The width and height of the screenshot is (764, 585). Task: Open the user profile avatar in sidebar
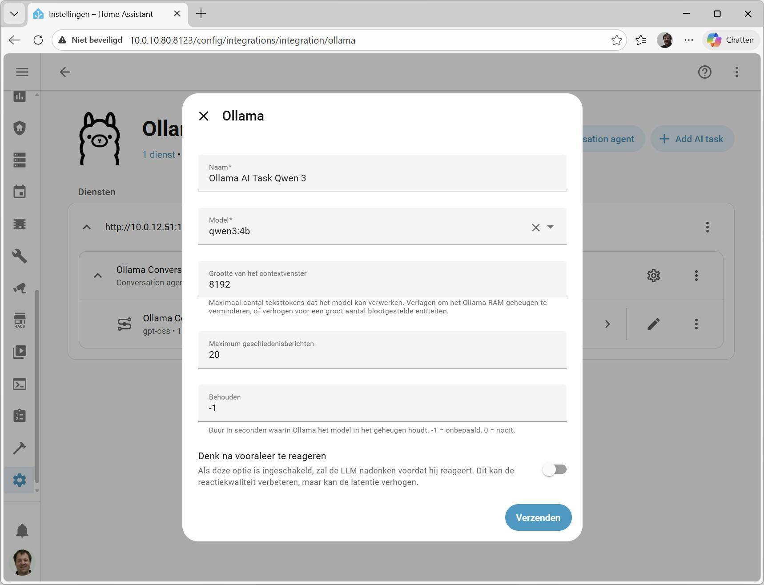pyautogui.click(x=22, y=562)
